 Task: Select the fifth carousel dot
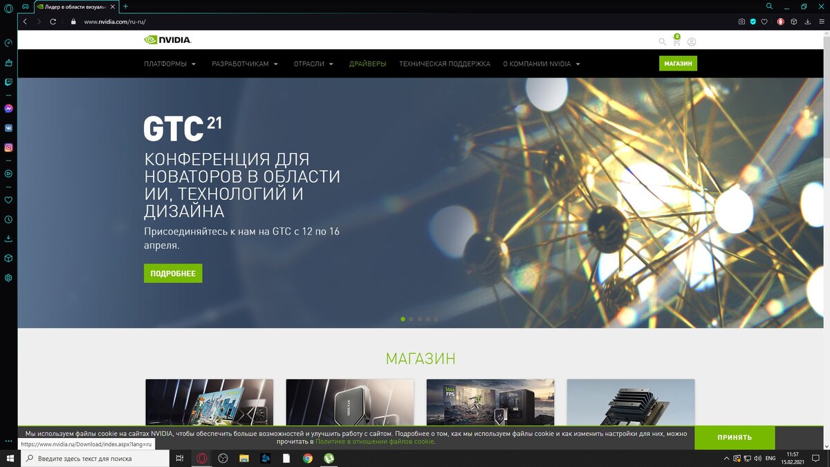[x=436, y=319]
